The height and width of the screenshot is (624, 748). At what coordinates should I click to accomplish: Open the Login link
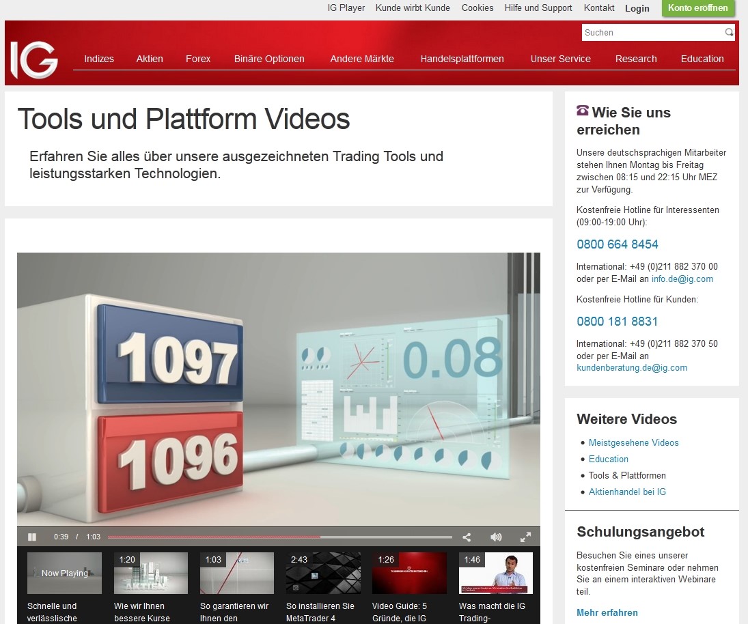click(637, 8)
